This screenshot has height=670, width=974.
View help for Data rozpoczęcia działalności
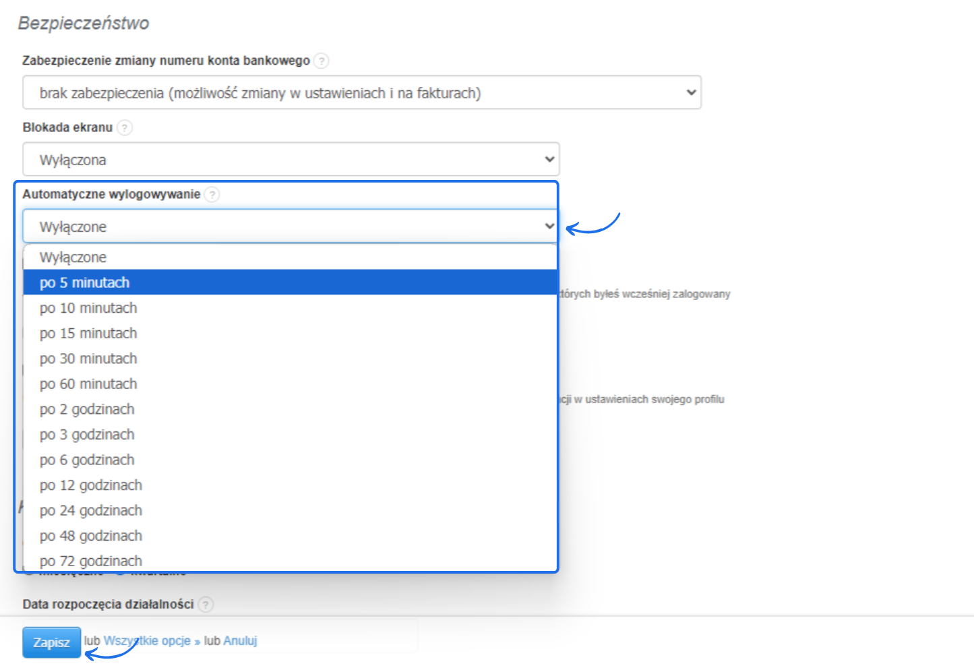pos(206,604)
